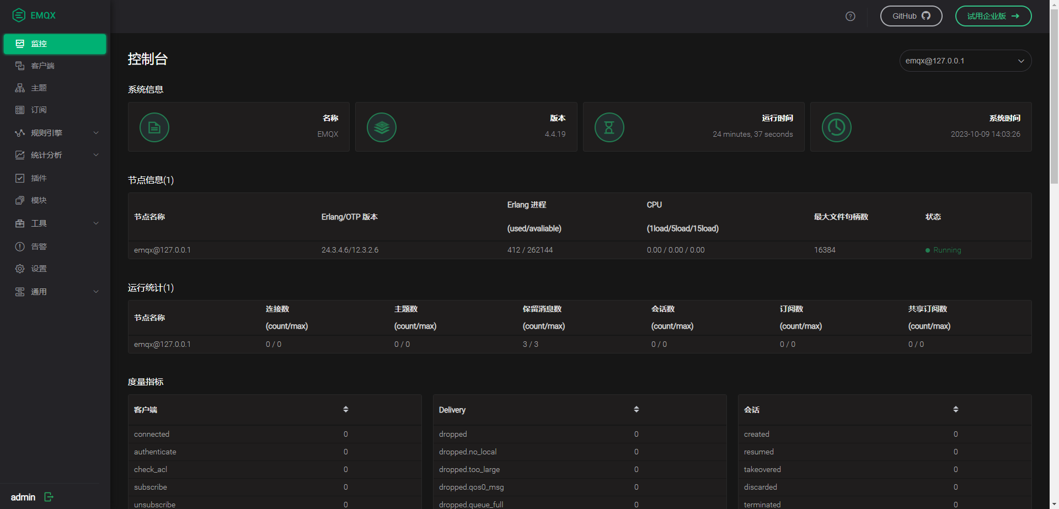
Task: Open the 客户端 menu item
Action: pyautogui.click(x=42, y=66)
